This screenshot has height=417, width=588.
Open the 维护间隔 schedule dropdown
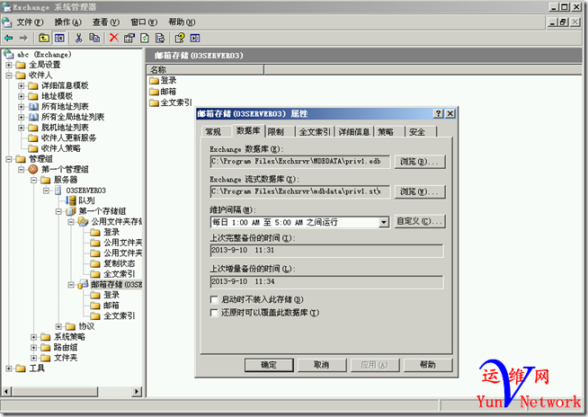click(383, 222)
